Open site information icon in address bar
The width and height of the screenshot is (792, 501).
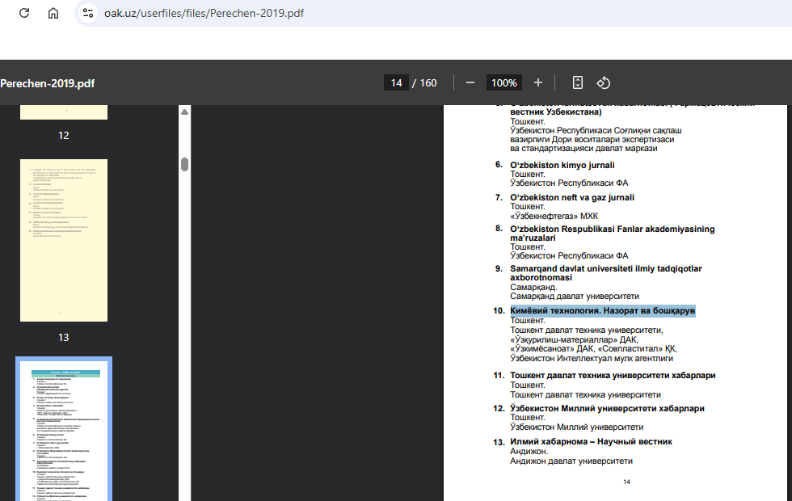tap(89, 13)
